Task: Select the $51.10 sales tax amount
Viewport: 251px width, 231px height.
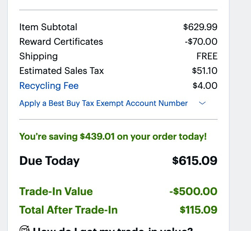Action: (204, 71)
